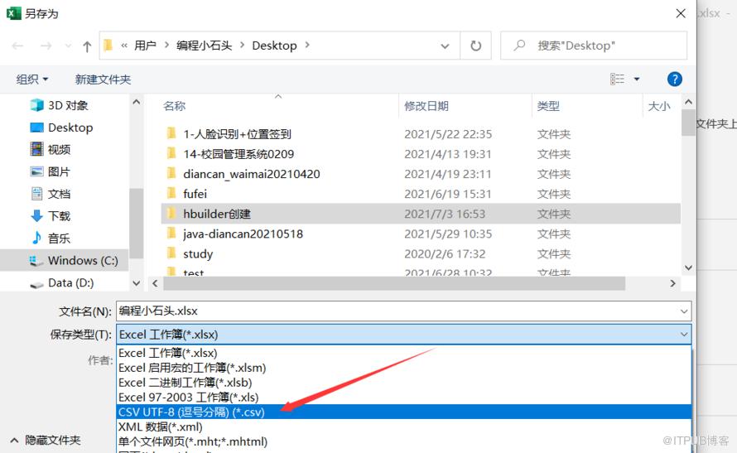This screenshot has width=737, height=453.
Task: Open recent locations dropdown arrow
Action: (x=68, y=46)
